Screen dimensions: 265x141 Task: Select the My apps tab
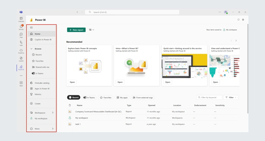(122, 97)
